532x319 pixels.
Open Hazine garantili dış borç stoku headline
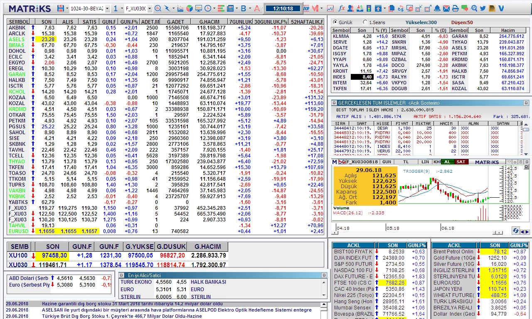pos(132,304)
